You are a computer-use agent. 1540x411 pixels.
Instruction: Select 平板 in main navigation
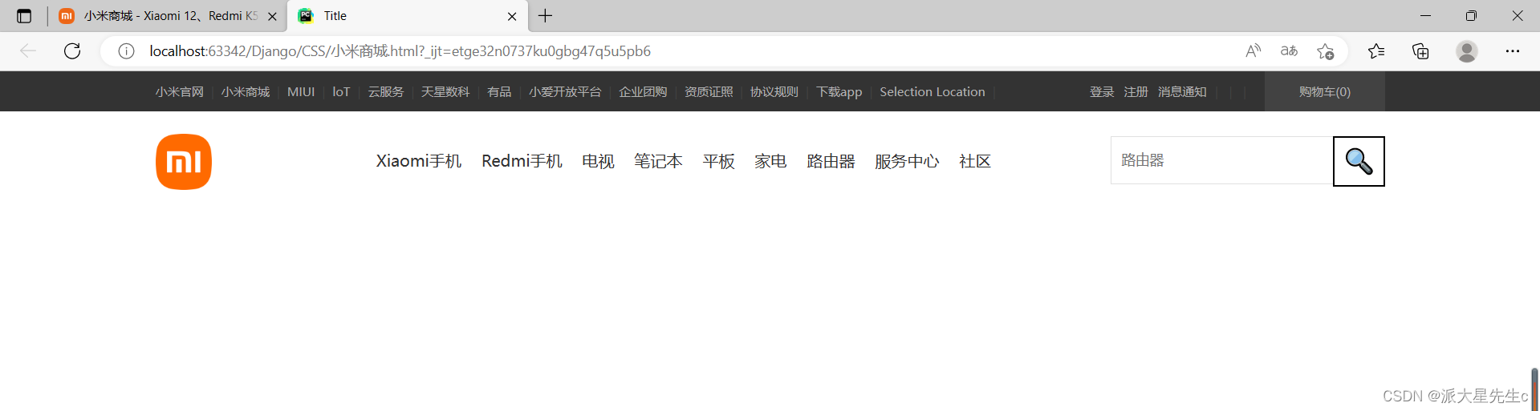(x=718, y=161)
